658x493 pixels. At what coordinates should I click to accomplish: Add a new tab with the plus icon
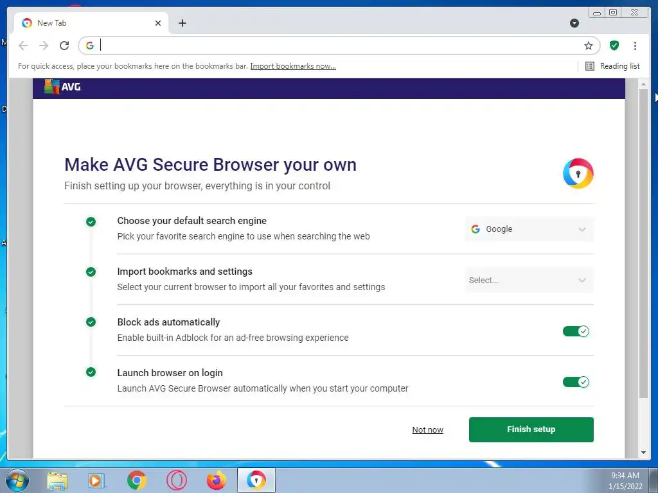coord(182,23)
